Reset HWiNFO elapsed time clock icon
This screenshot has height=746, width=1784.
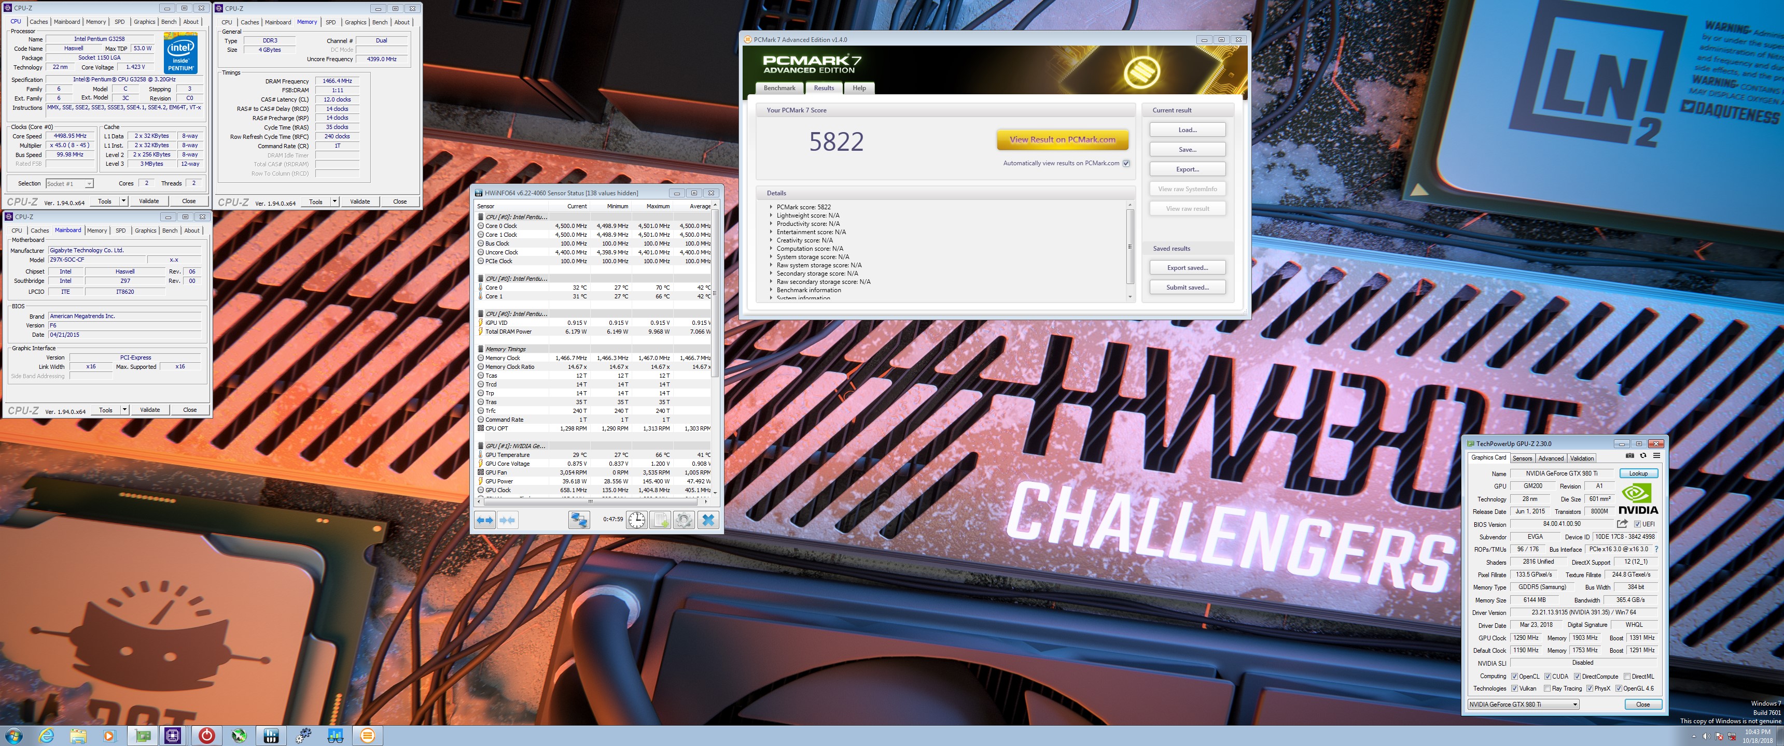(636, 520)
